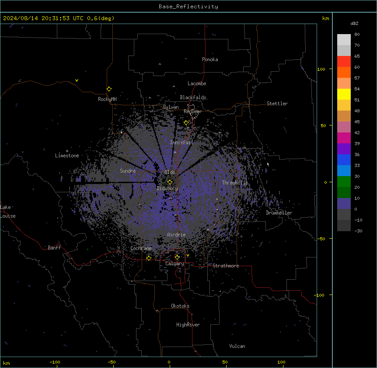Click the HighRiver label
This screenshot has width=377, height=368.
point(188,325)
